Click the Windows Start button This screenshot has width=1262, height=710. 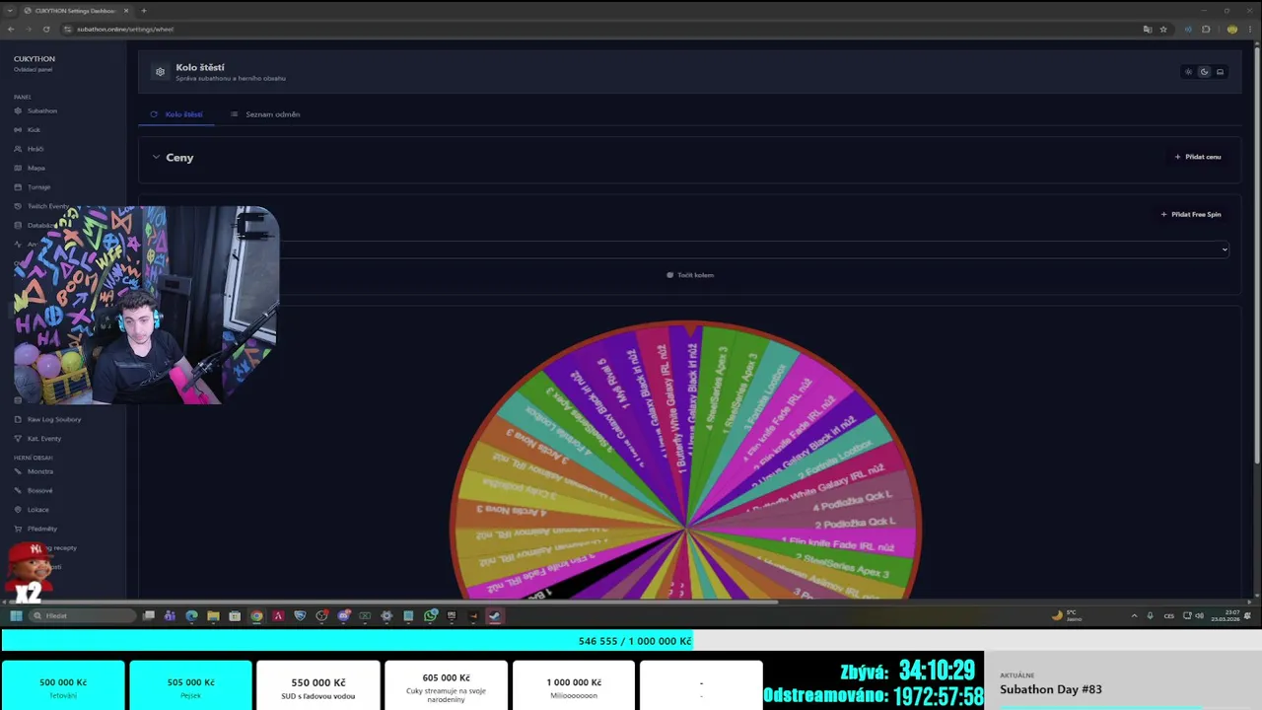(16, 615)
